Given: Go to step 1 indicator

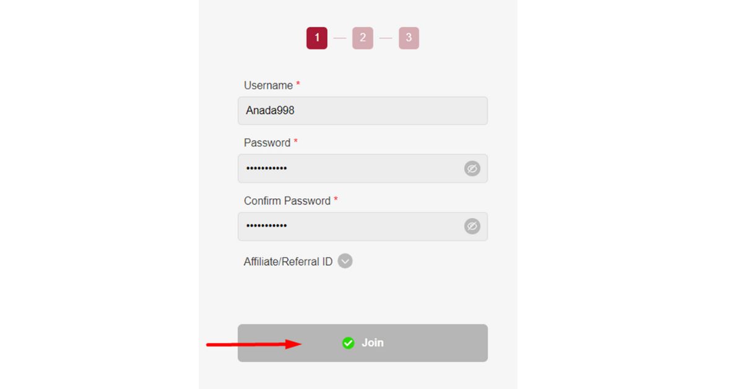Looking at the screenshot, I should coord(316,38).
